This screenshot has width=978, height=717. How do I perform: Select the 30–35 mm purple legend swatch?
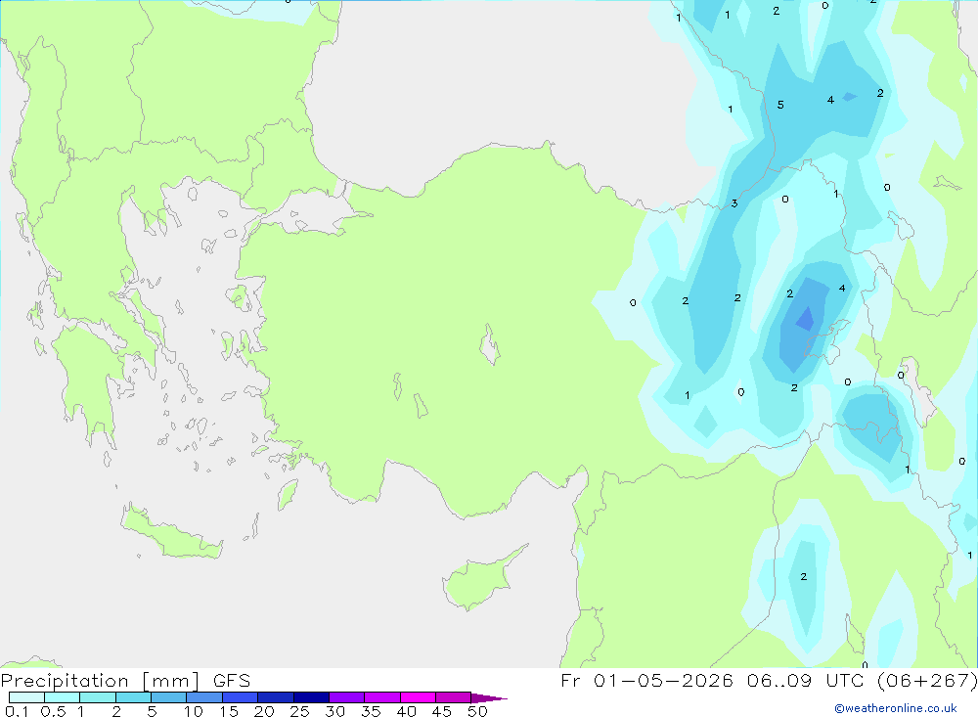[346, 697]
